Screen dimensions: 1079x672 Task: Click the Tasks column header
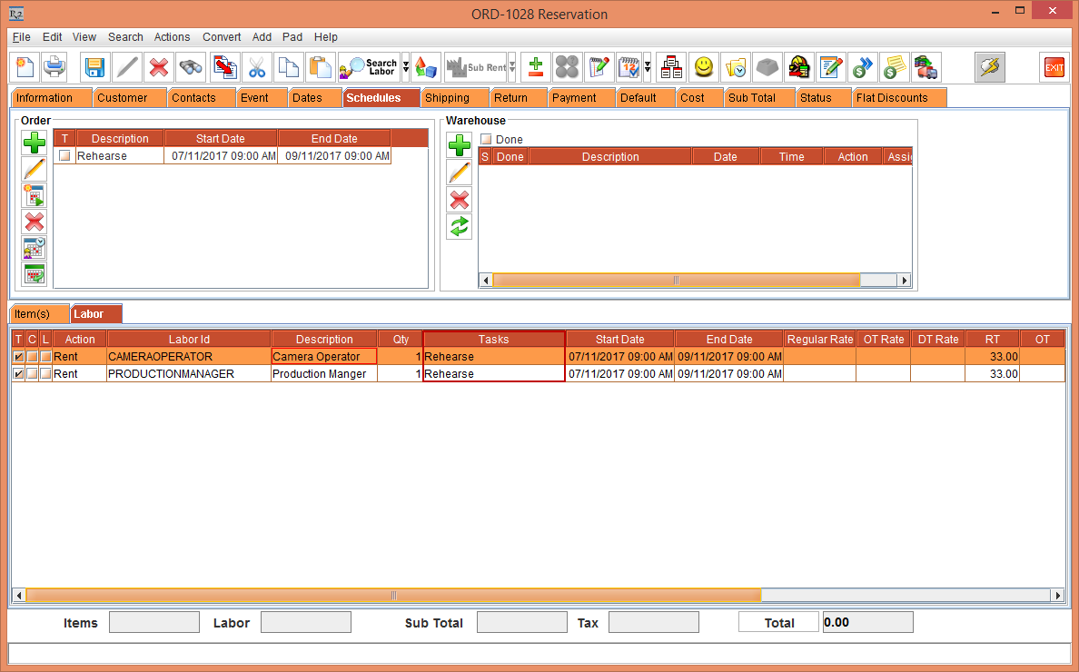point(493,339)
